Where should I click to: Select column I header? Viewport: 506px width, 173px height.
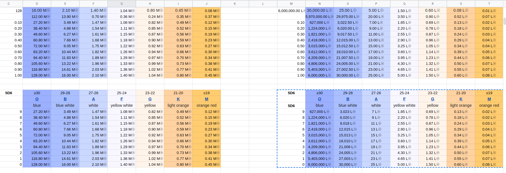[178, 4]
